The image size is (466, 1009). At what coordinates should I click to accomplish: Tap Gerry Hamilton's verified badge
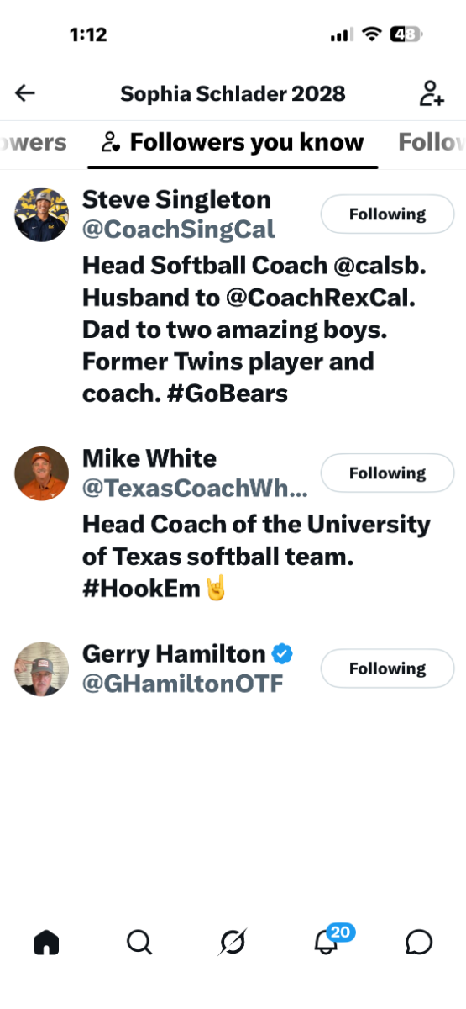click(282, 653)
